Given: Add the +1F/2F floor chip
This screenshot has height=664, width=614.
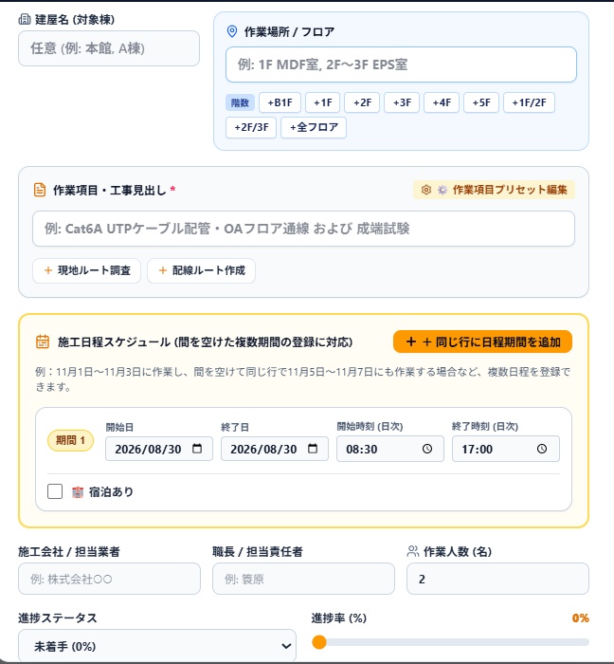Looking at the screenshot, I should click(x=529, y=102).
